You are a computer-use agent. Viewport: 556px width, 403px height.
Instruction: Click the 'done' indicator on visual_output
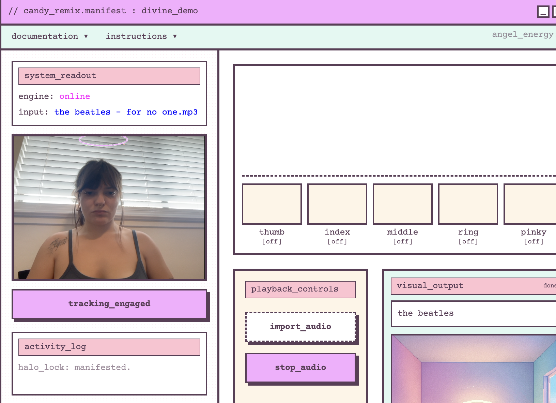click(550, 286)
